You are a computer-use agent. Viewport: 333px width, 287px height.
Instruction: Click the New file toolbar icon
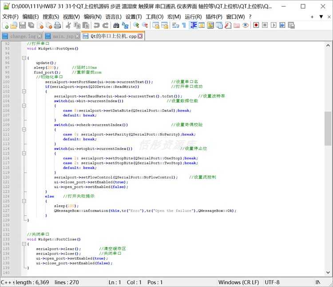tap(5, 25)
